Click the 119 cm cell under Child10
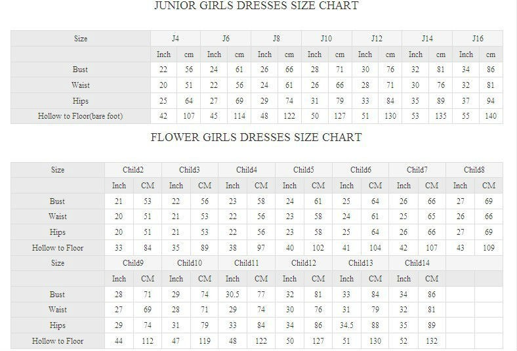 [204, 341]
